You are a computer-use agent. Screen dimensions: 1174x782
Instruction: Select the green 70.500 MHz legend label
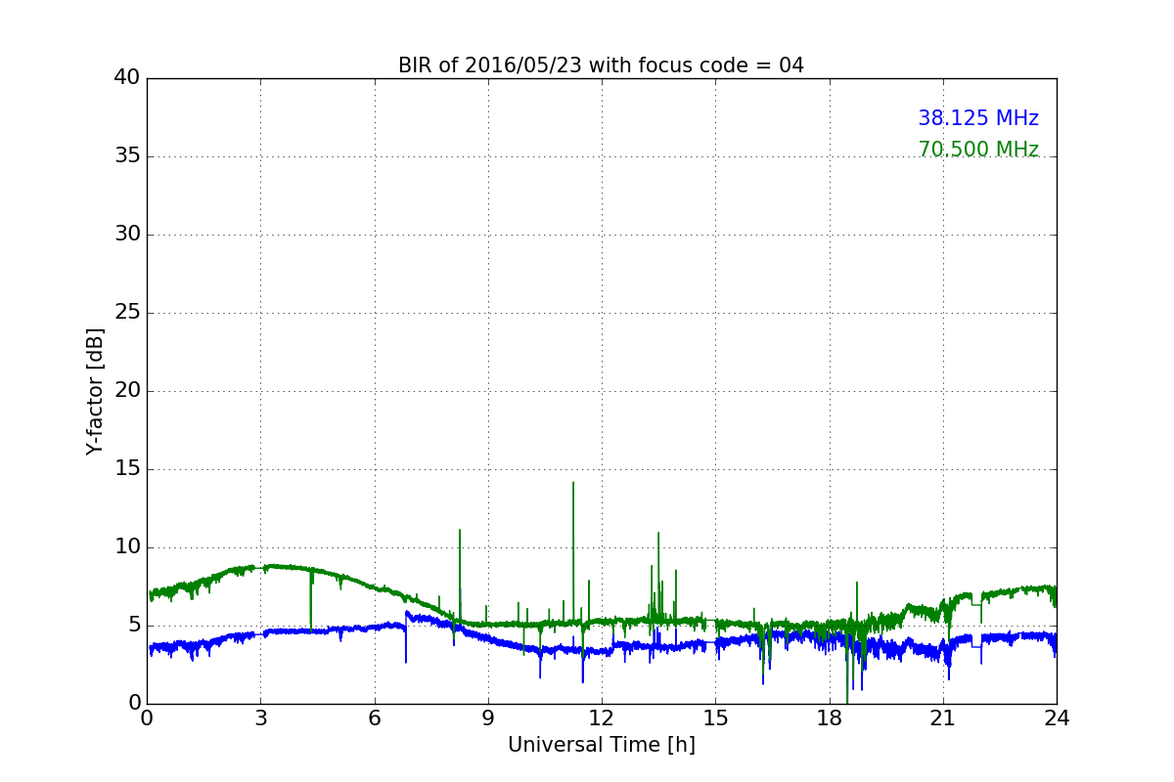[x=978, y=150]
